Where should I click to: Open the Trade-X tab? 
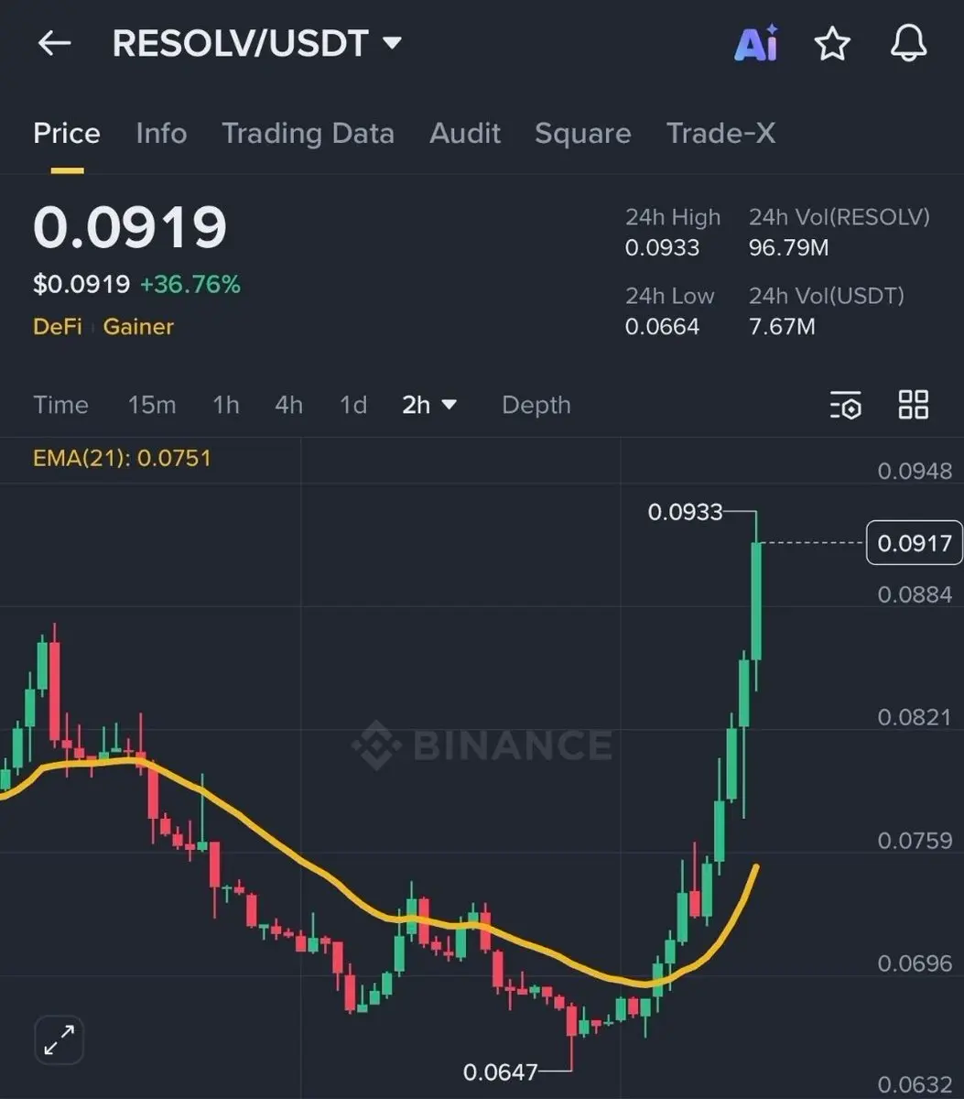[720, 134]
